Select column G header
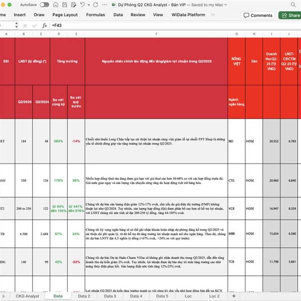This screenshot has width=301, height=301. coord(236,34)
